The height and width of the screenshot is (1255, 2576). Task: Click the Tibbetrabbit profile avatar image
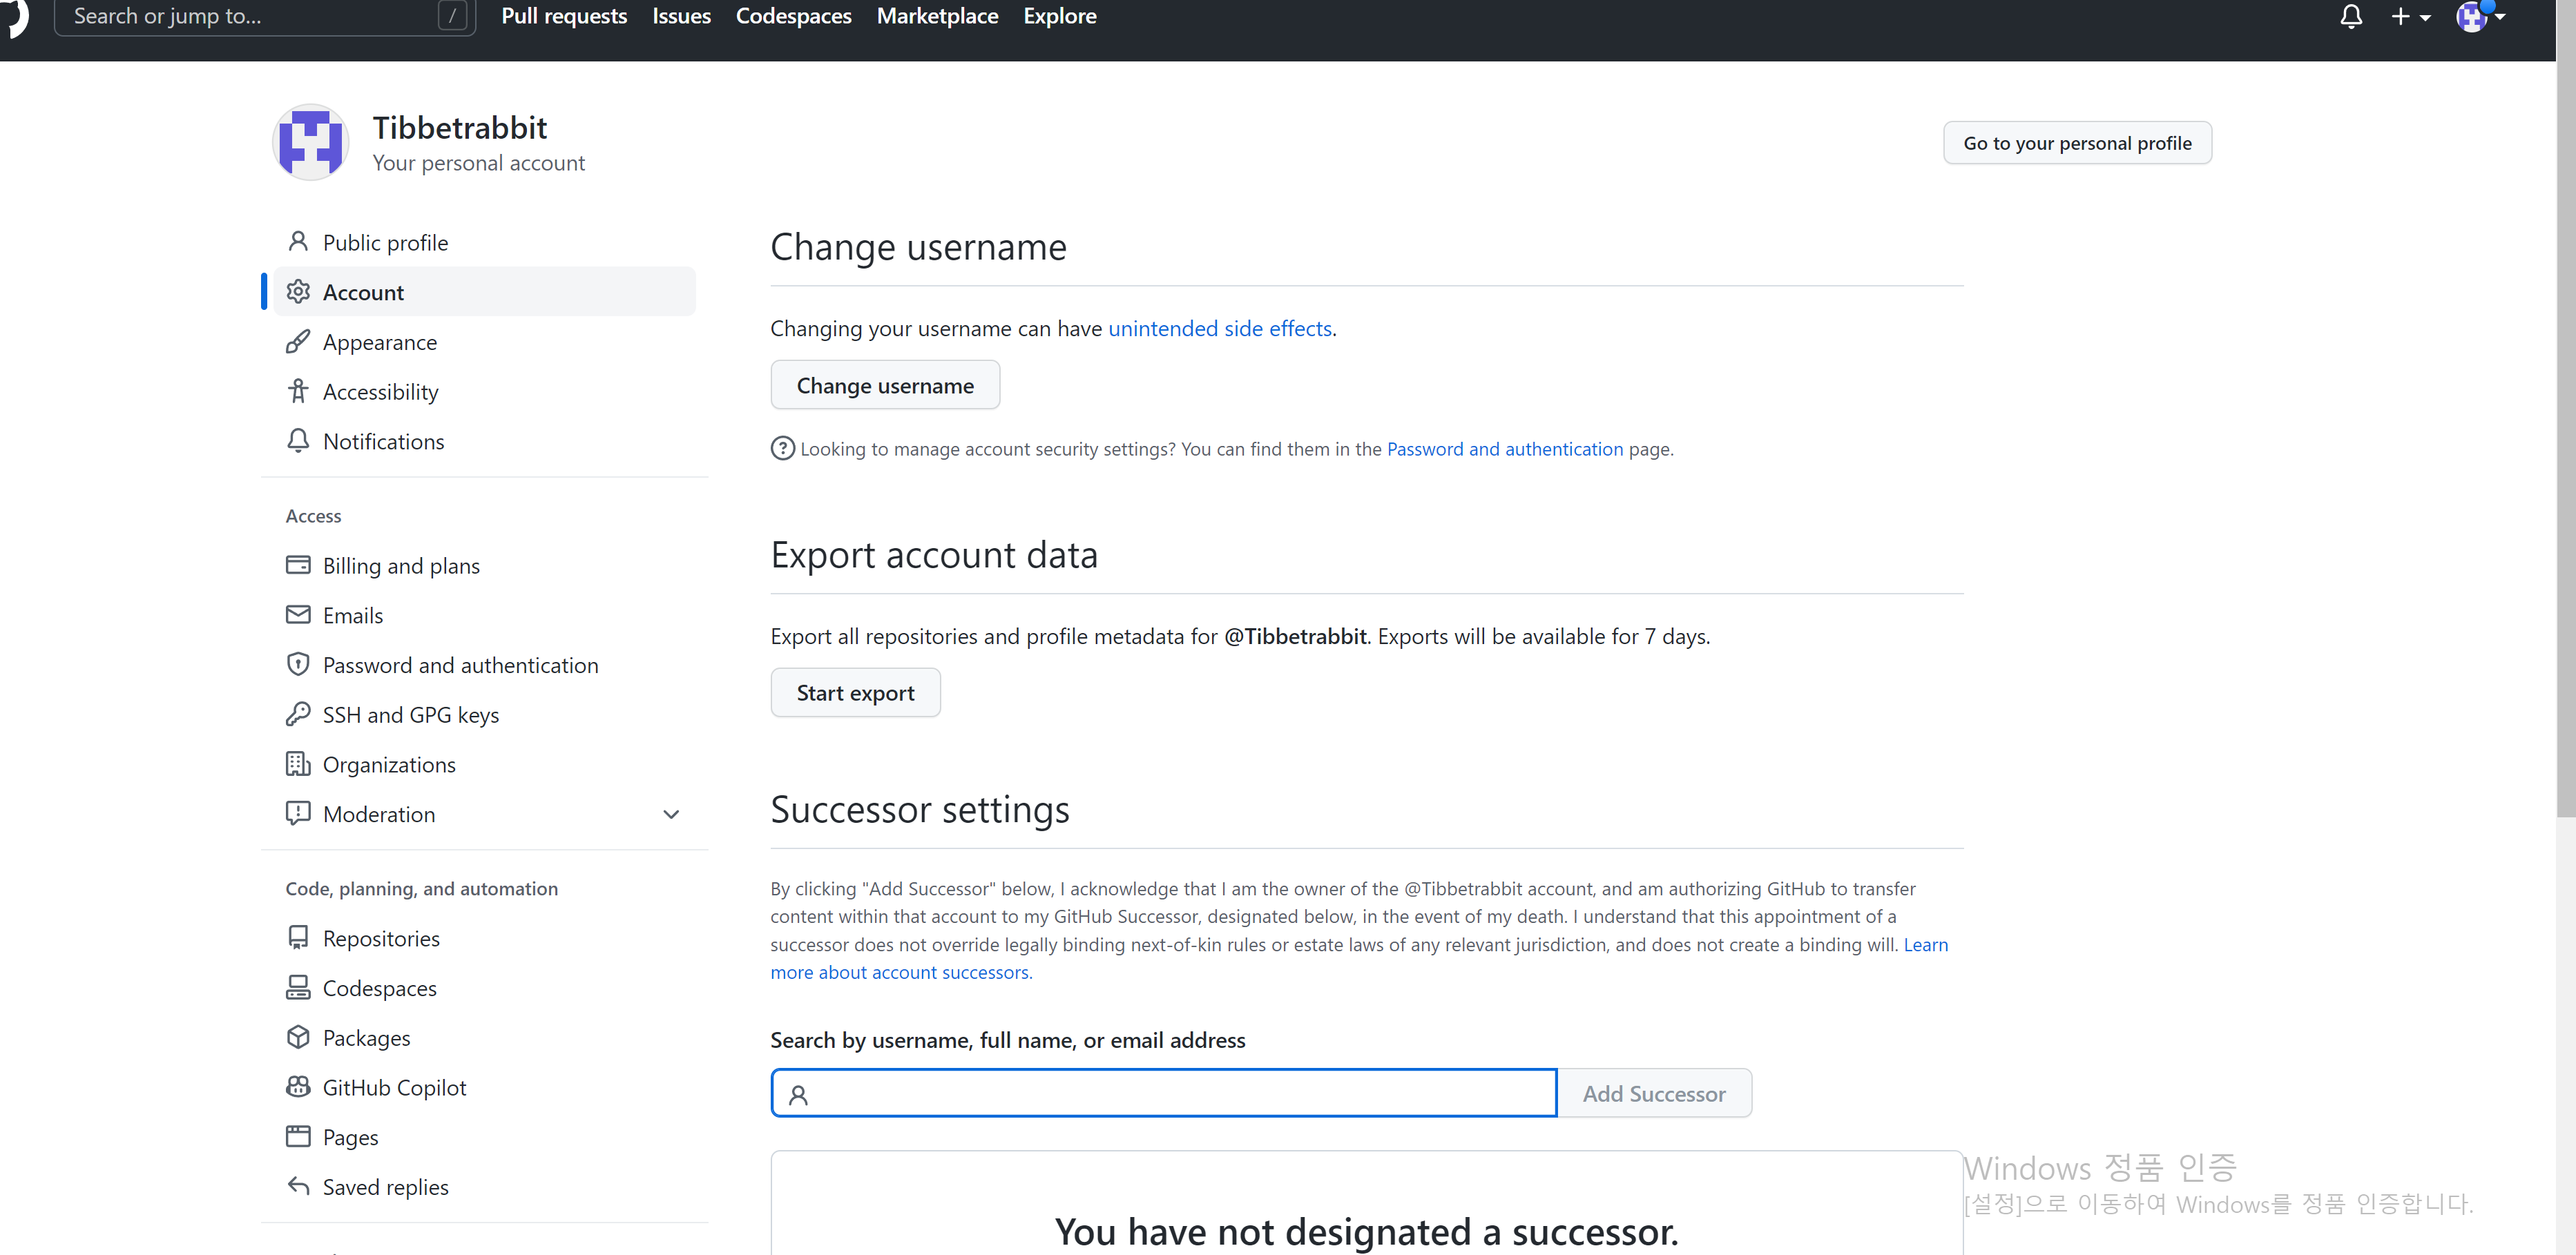311,142
